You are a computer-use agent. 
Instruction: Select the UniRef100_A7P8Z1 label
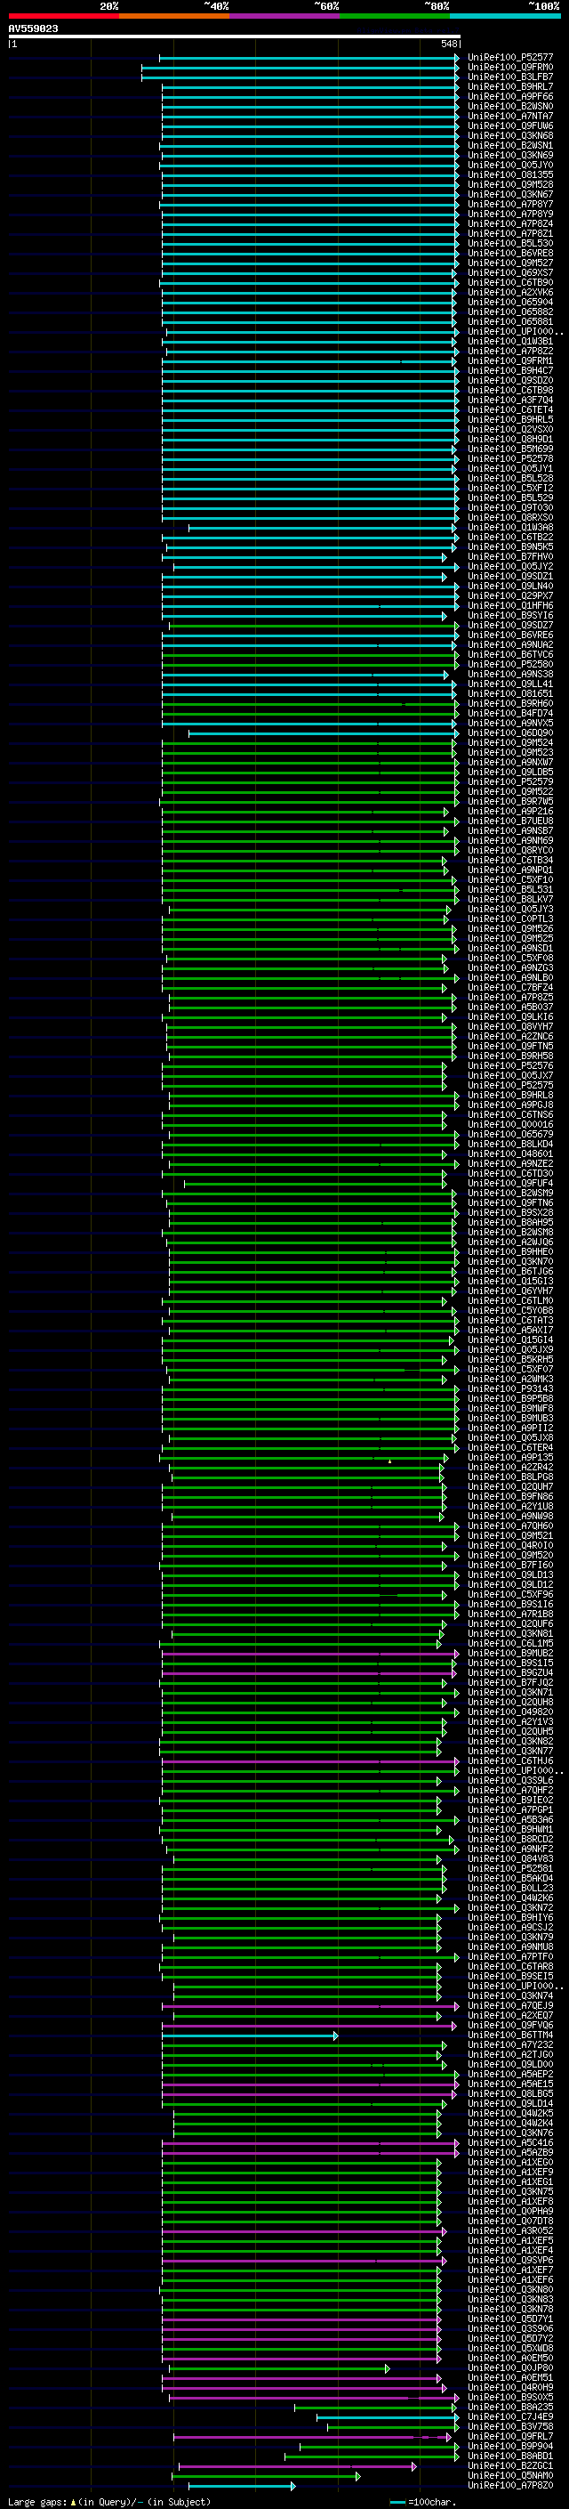coord(509,233)
